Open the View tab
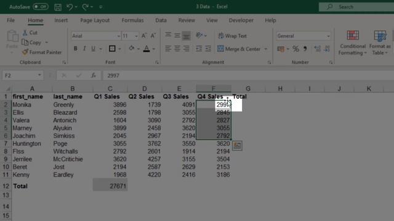Image resolution: width=394 pixels, height=221 pixels. (212, 20)
